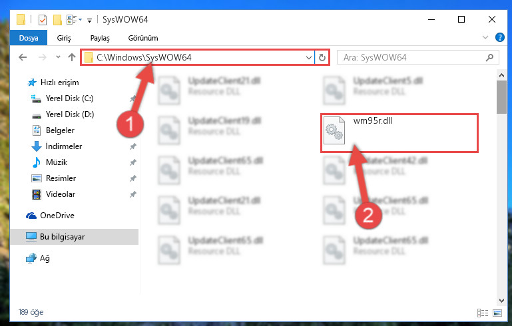512x326 pixels.
Task: Toggle pin next to Müzik
Action: pos(133,162)
